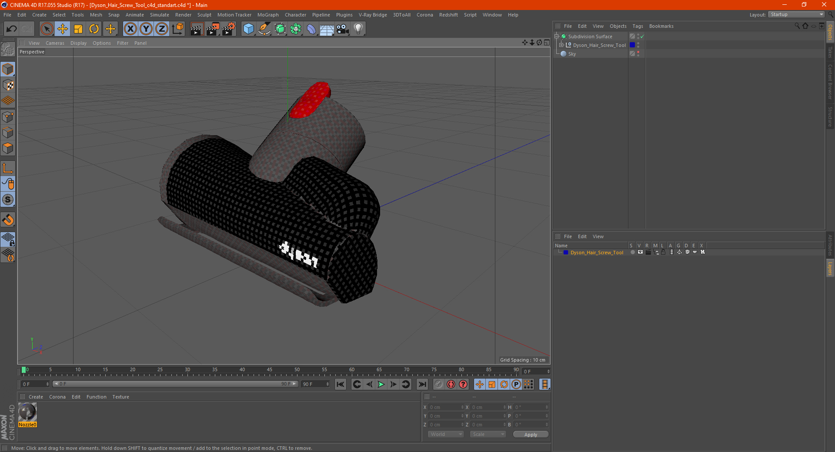
Task: Click the X position input field
Action: click(446, 407)
